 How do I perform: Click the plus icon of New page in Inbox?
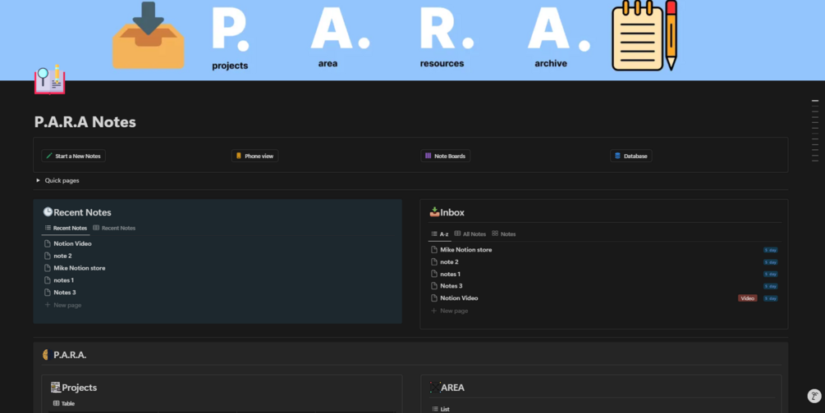coord(434,311)
